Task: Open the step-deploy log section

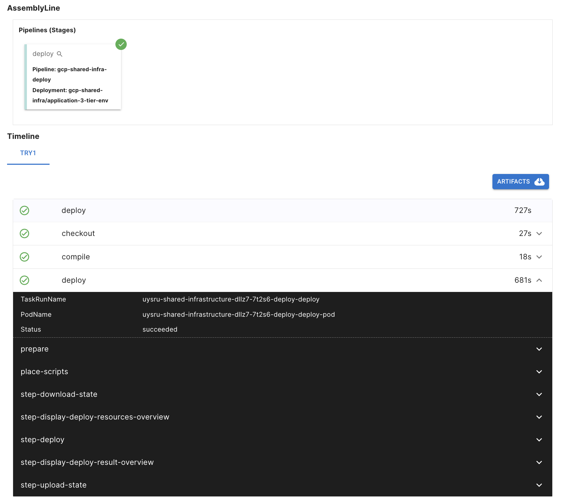Action: tap(539, 440)
